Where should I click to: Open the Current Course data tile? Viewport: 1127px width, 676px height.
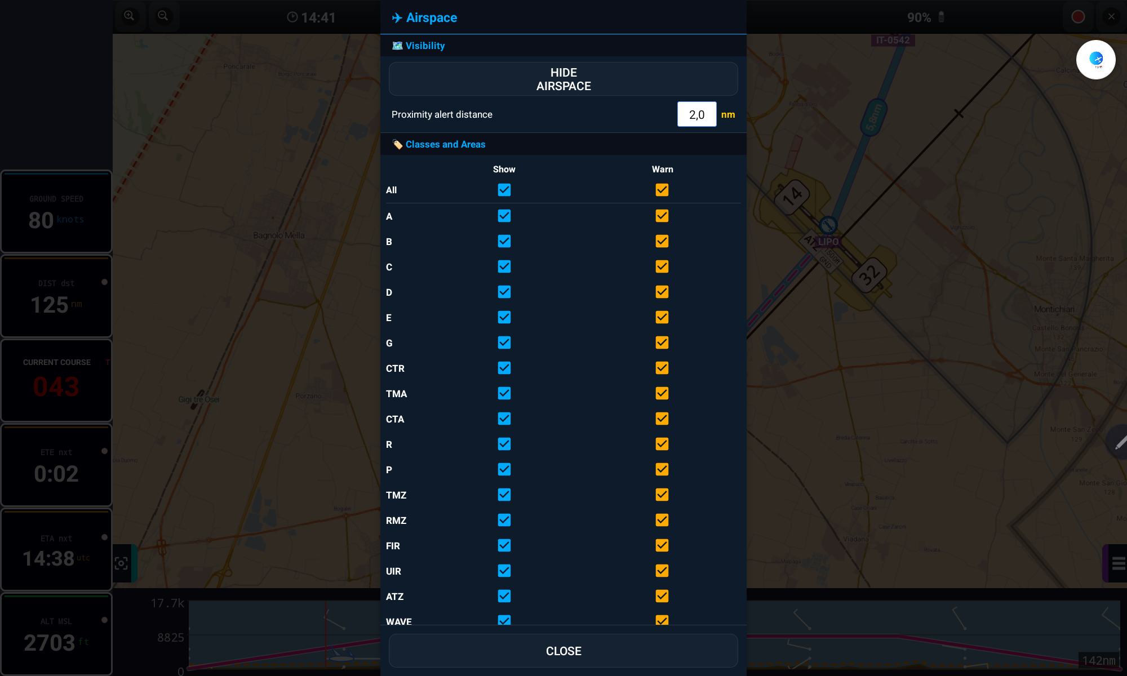[56, 380]
